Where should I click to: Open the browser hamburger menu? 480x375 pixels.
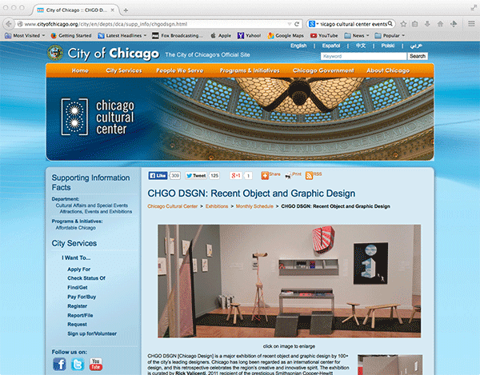click(471, 23)
